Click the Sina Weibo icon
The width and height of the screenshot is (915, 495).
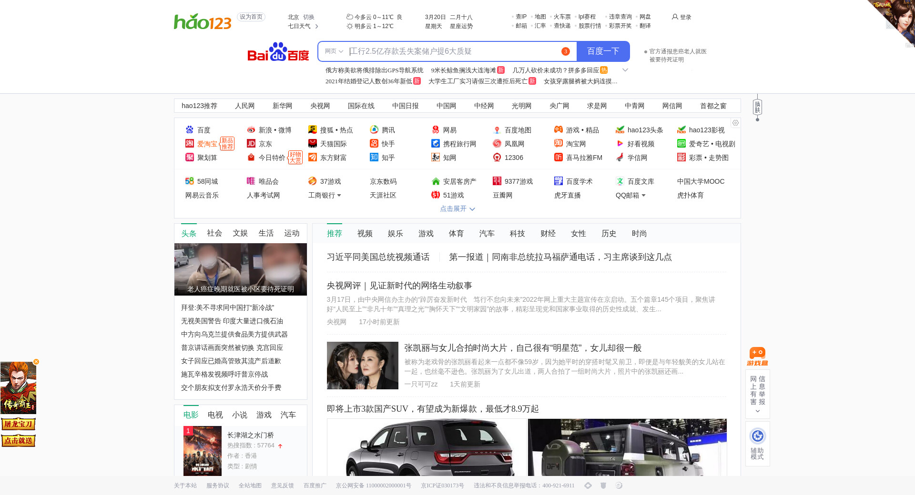pos(251,130)
